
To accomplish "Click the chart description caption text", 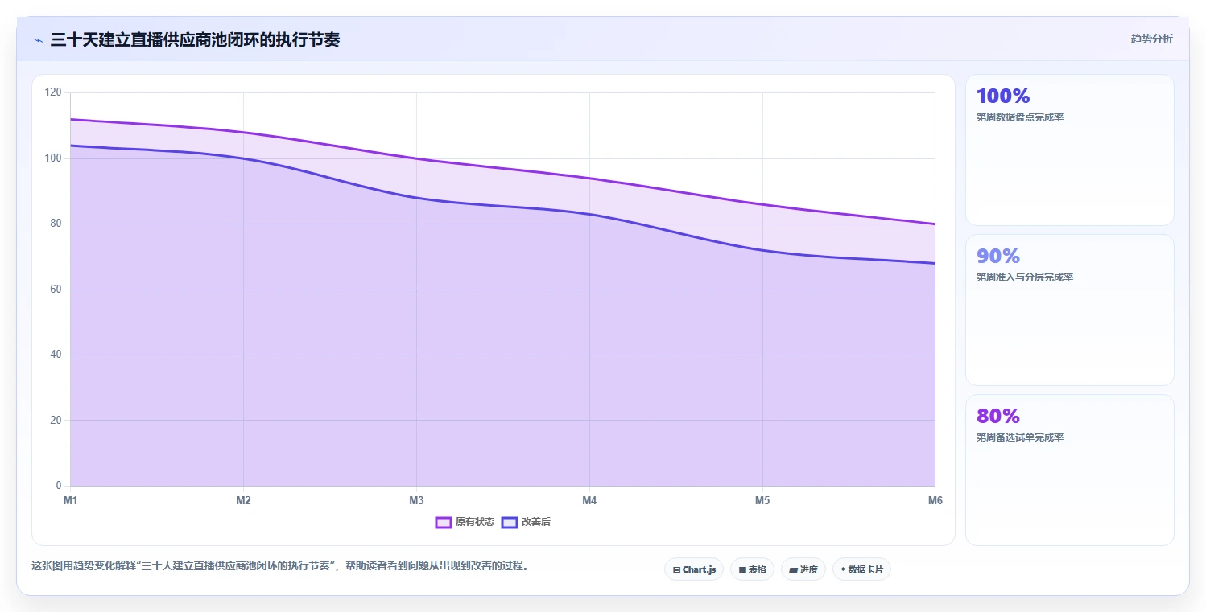I will click(282, 565).
